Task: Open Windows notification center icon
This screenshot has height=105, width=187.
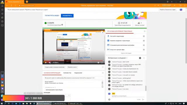Action: click(x=184, y=104)
